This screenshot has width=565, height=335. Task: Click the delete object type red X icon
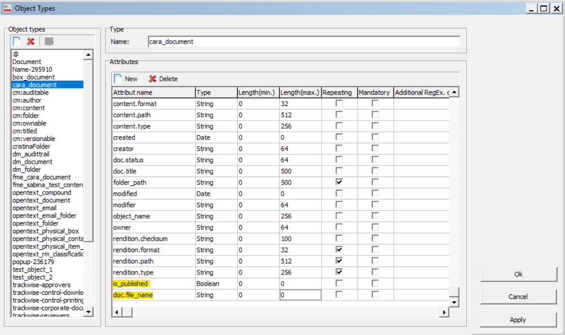(31, 42)
